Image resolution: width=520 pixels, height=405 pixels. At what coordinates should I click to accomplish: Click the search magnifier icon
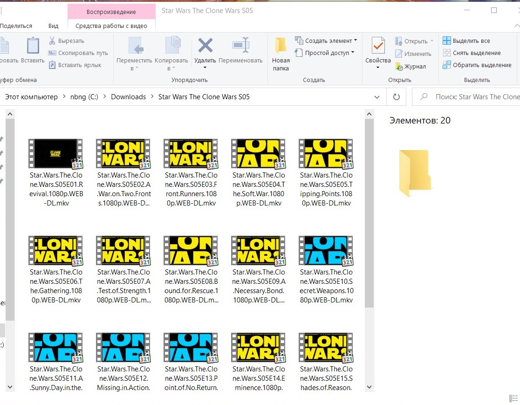[x=424, y=97]
